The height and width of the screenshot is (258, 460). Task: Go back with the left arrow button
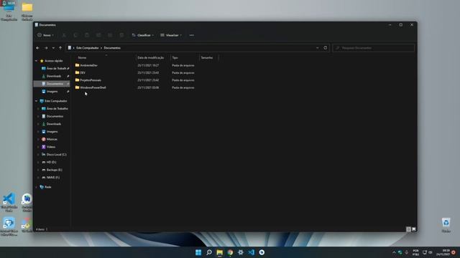(38, 48)
